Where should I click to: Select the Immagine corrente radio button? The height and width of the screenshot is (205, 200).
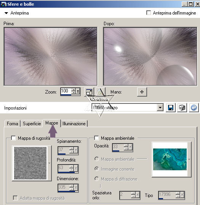tap(97, 169)
